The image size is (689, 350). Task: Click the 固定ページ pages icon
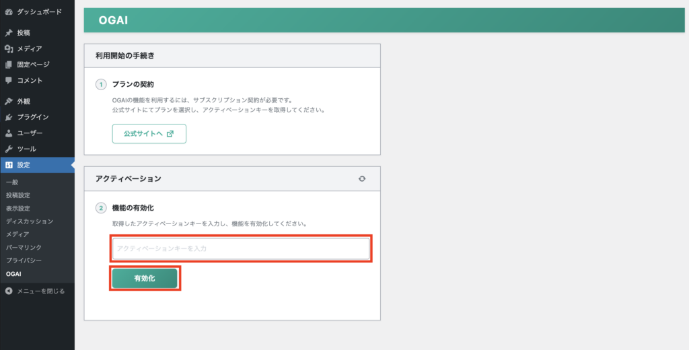(8, 65)
